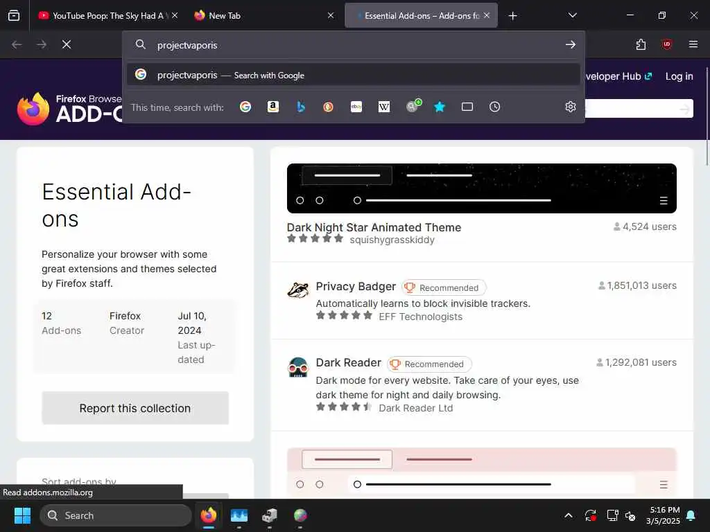Click muted volume icon in tray

point(630,515)
